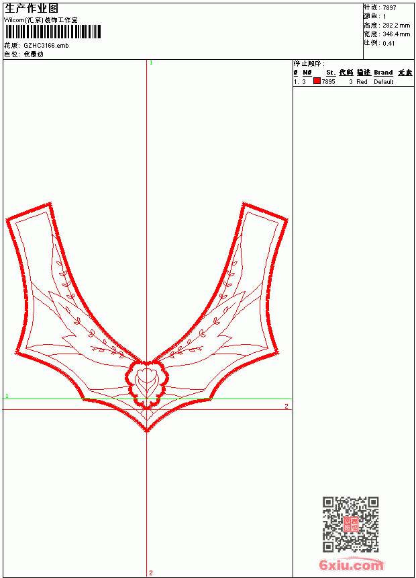This screenshot has width=416, height=578.
Task: Click the red color swatch in the stop sequence
Action: [x=317, y=81]
